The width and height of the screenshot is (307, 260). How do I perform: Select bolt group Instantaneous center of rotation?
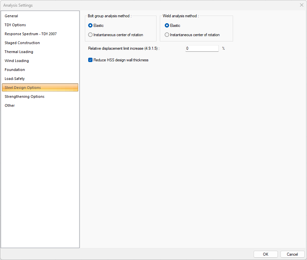[91, 35]
